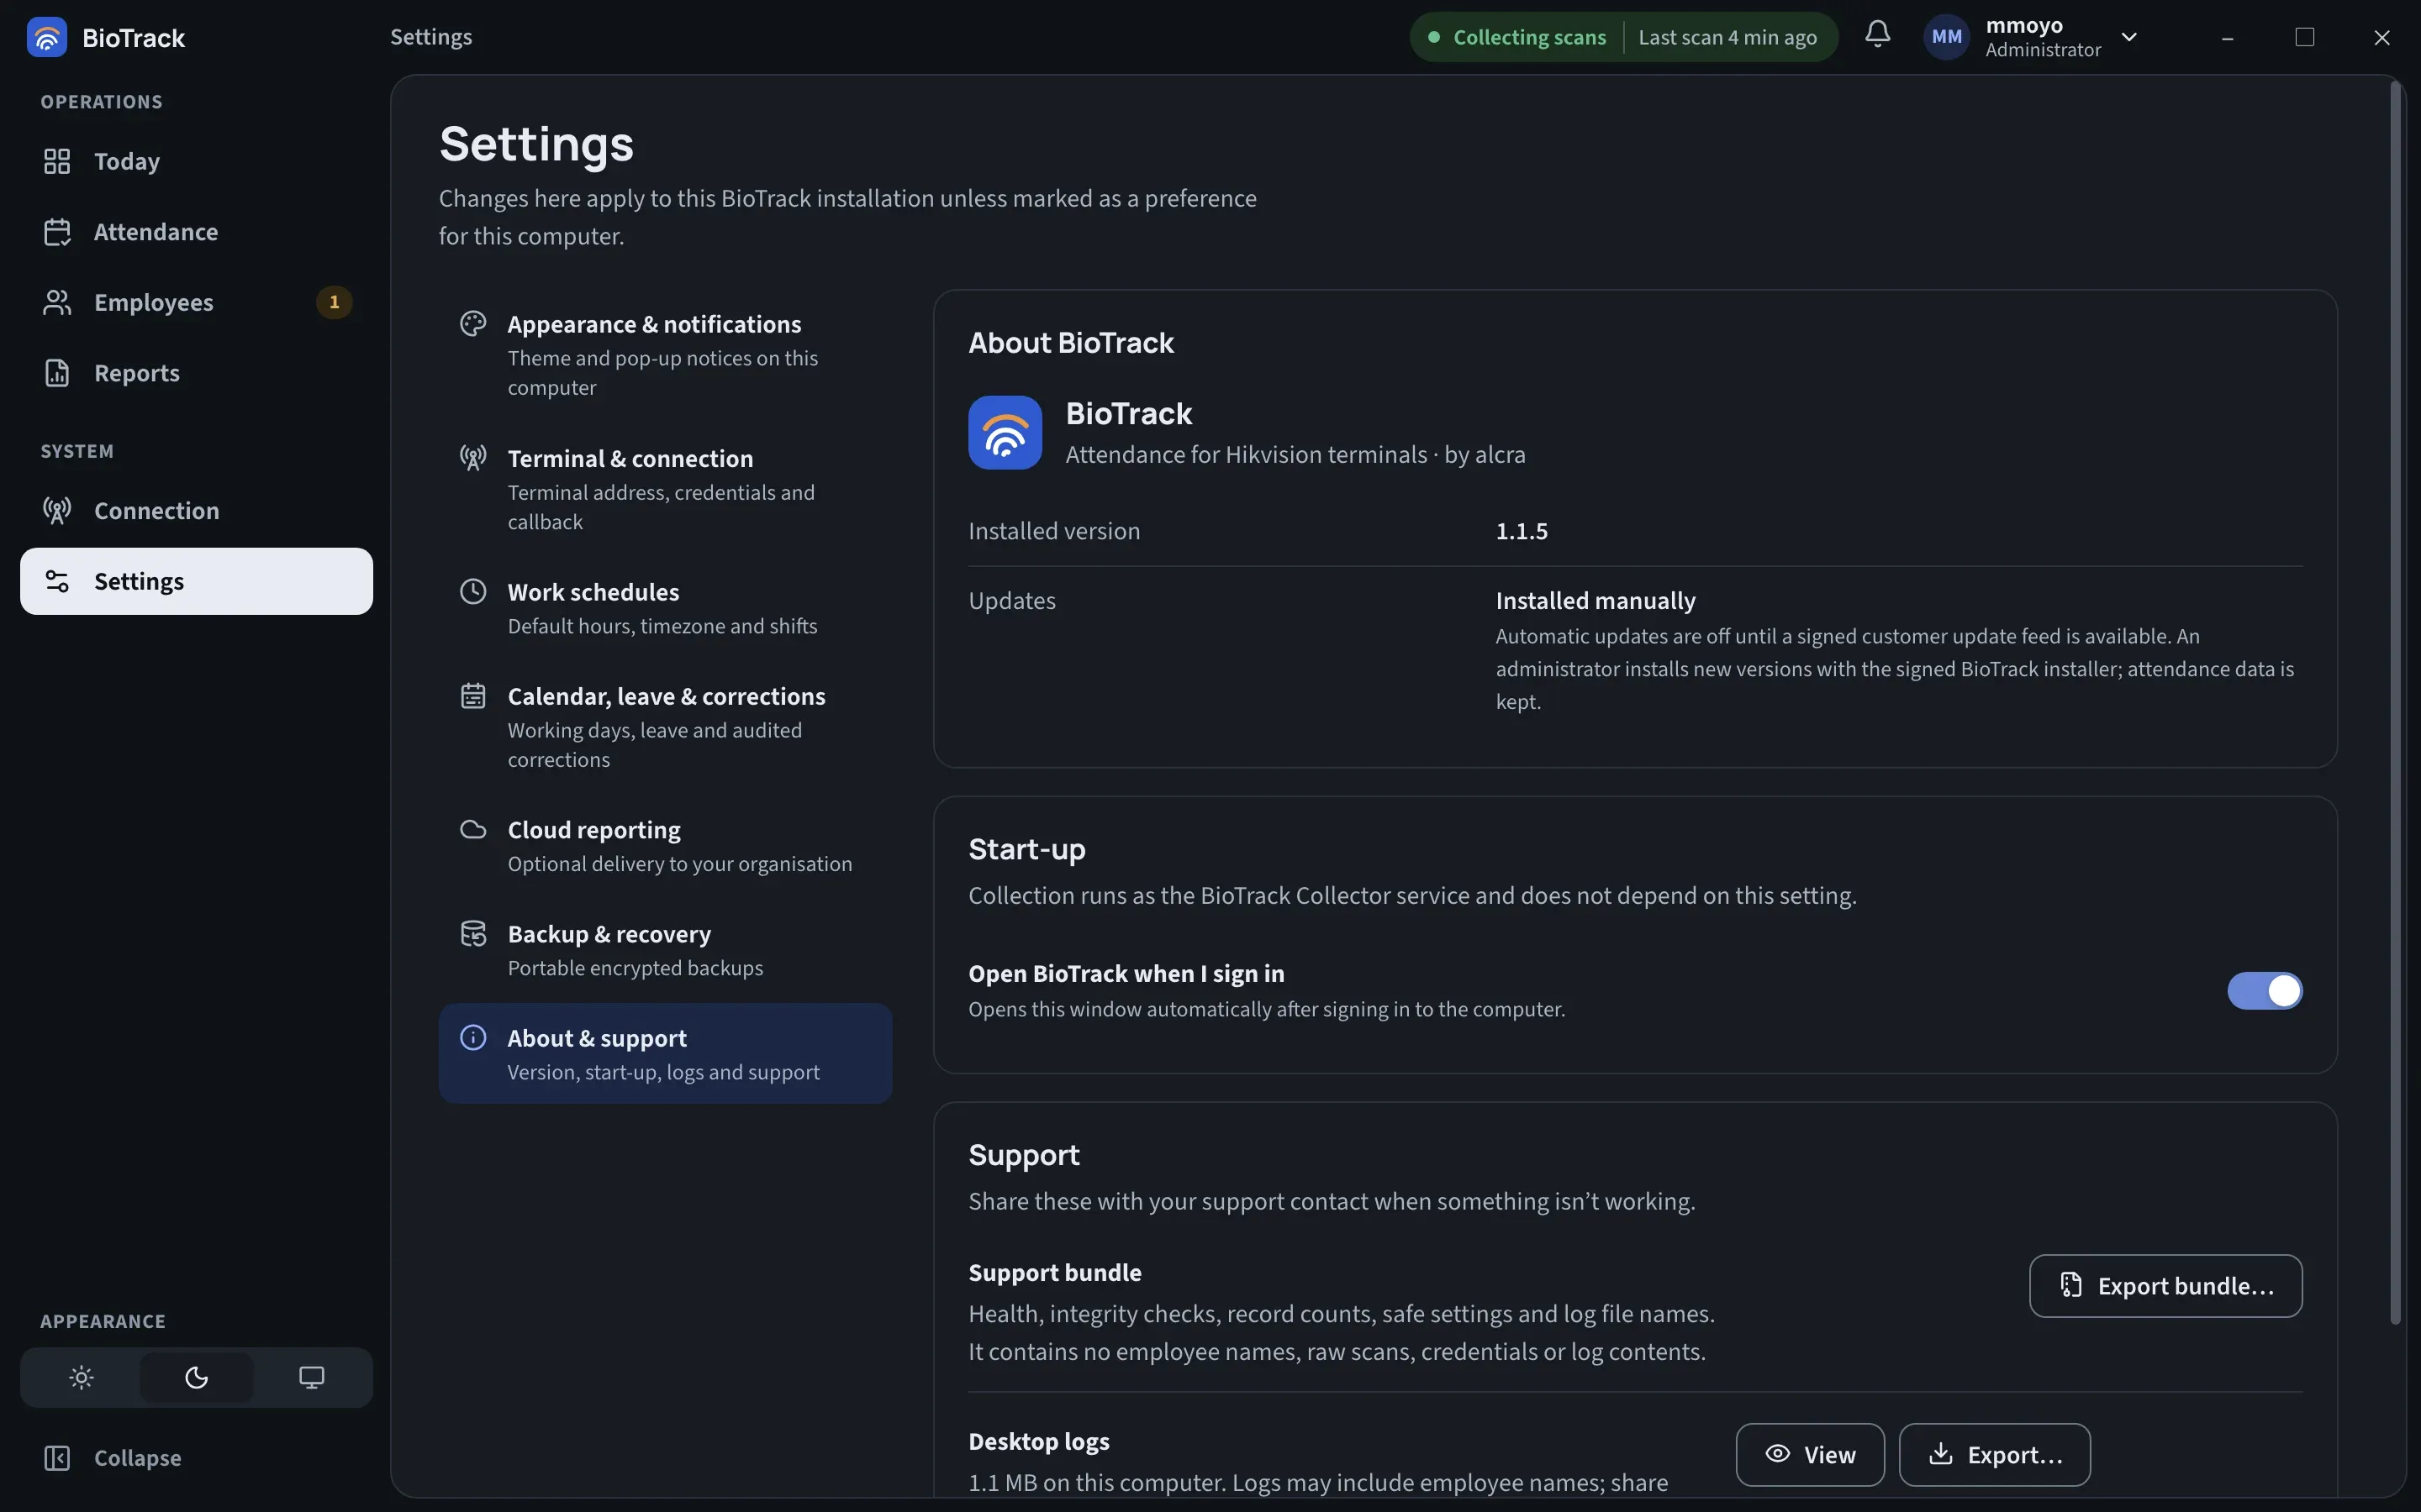Switch to light theme sun icon
This screenshot has width=2421, height=1512.
tap(81, 1378)
